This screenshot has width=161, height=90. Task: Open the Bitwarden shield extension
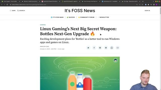pyautogui.click(x=146, y=4)
